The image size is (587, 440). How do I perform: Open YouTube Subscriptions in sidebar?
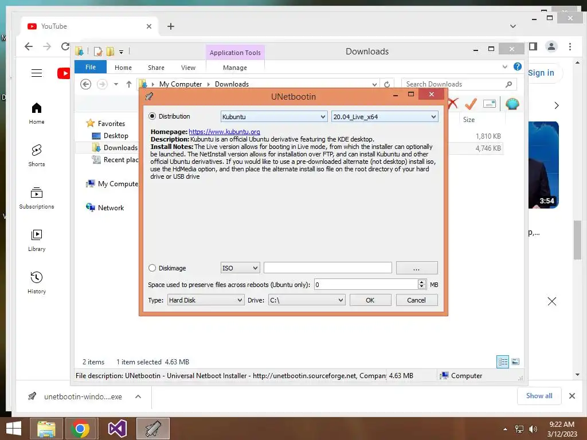click(37, 198)
